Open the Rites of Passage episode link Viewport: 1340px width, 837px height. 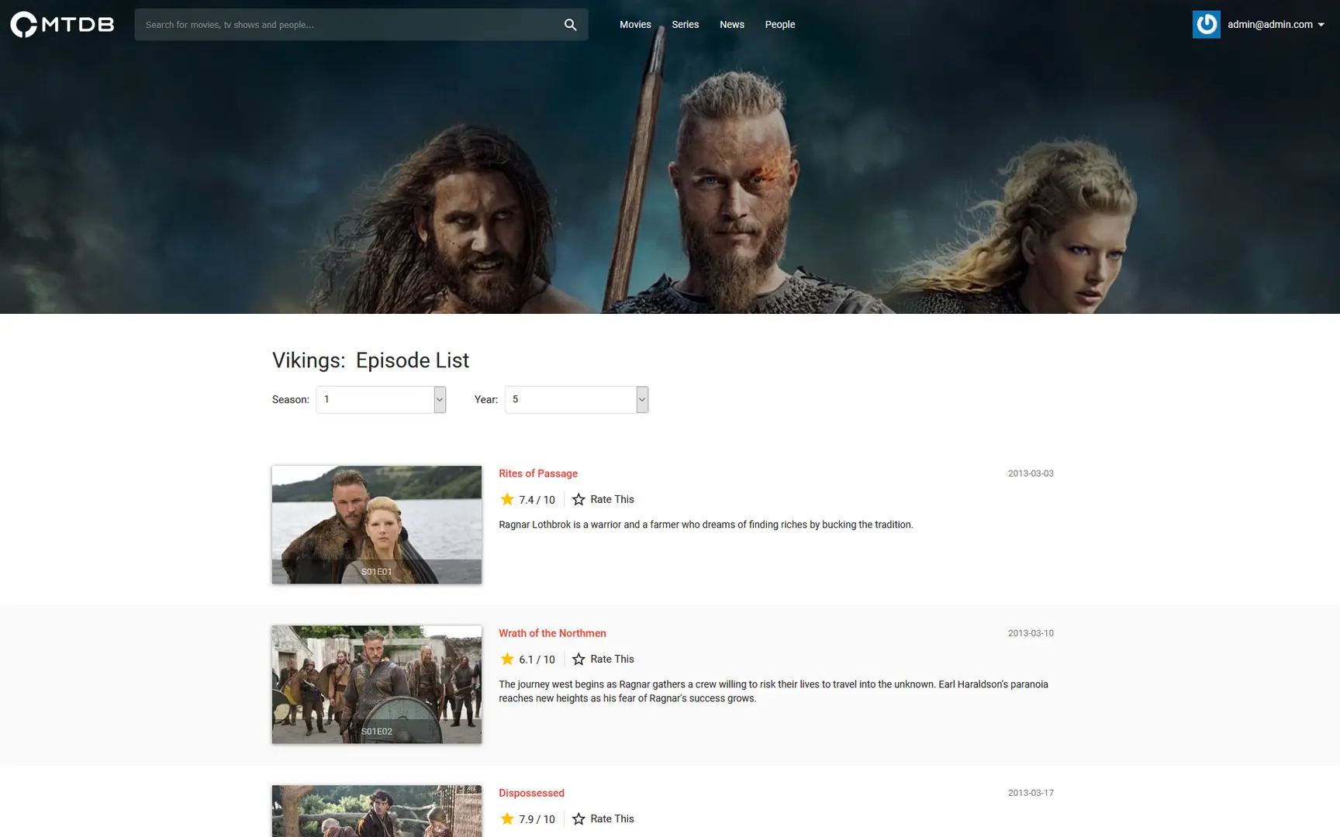(x=538, y=474)
